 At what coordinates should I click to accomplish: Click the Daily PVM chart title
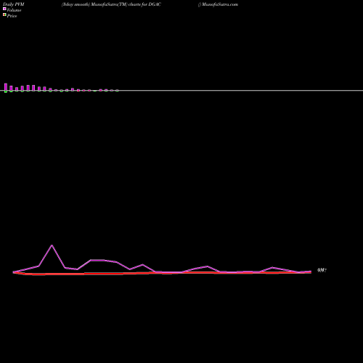click(x=14, y=4)
